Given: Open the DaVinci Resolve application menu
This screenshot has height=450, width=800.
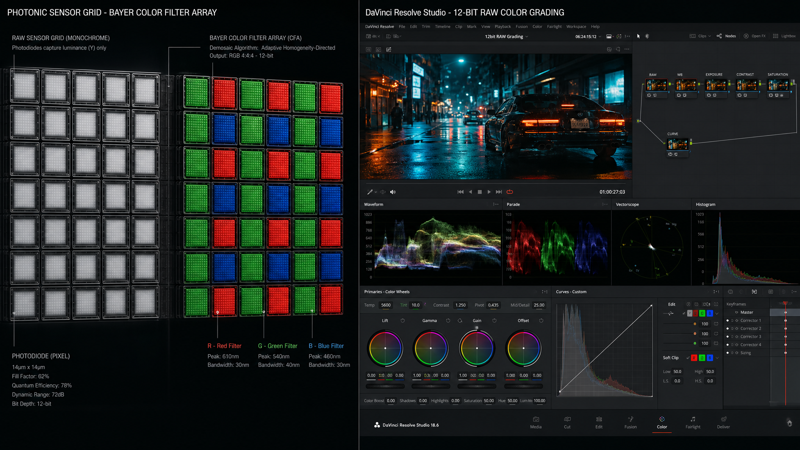Looking at the screenshot, I should pyautogui.click(x=379, y=27).
